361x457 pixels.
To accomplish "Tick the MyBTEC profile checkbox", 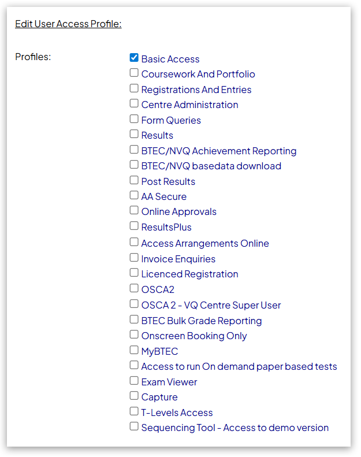I will [134, 350].
